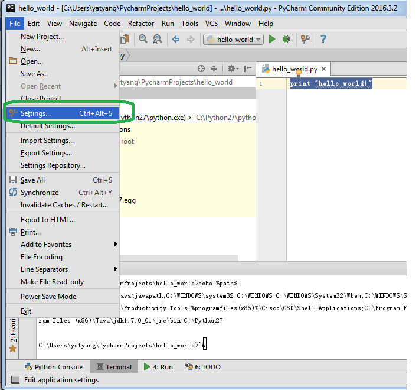
Task: Open the Python Console tool window
Action: (54, 367)
